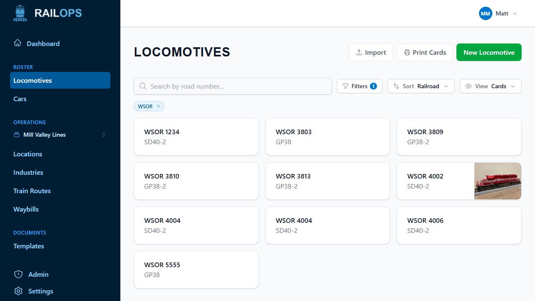
Task: Click the Dashboard home icon
Action: [x=18, y=43]
